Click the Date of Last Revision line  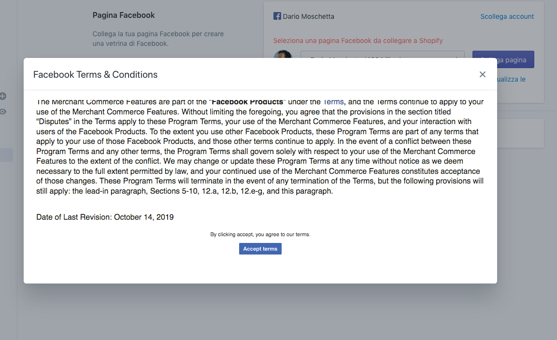pyautogui.click(x=105, y=217)
